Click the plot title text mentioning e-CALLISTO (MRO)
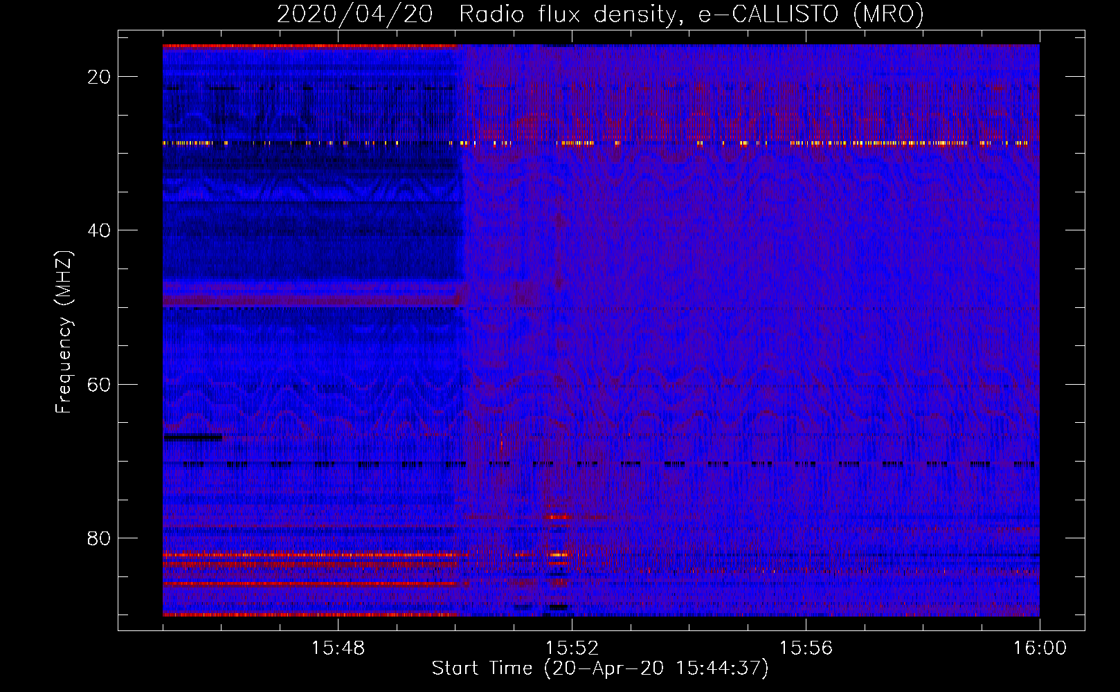The height and width of the screenshot is (692, 1120). pyautogui.click(x=600, y=15)
